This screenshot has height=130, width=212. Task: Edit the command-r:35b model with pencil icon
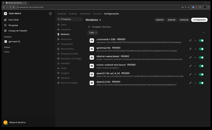point(190,41)
